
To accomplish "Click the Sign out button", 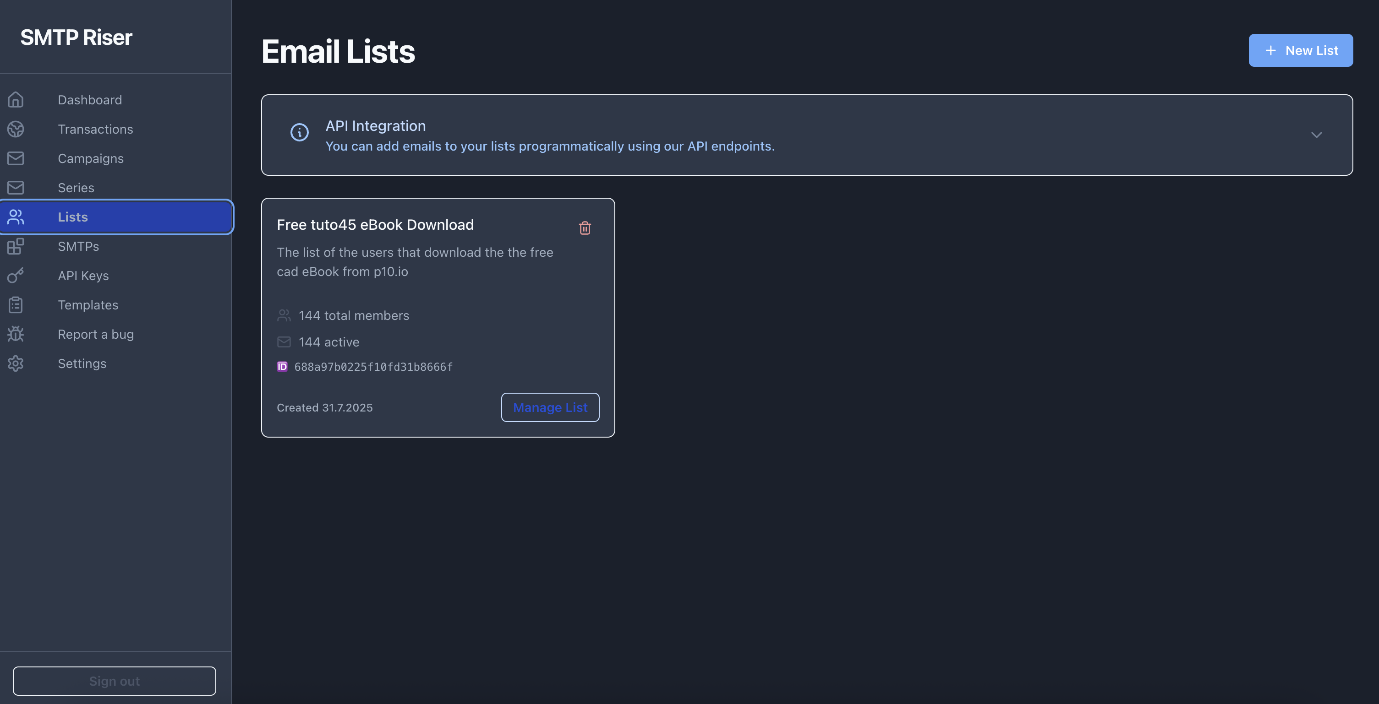I will click(114, 681).
